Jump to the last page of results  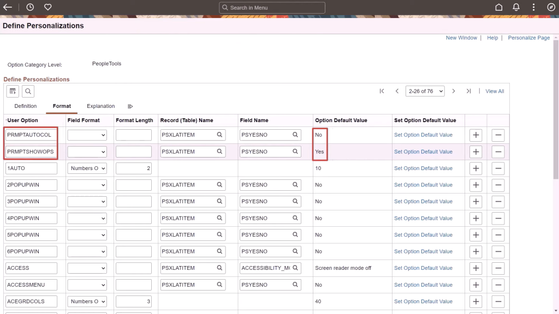468,91
